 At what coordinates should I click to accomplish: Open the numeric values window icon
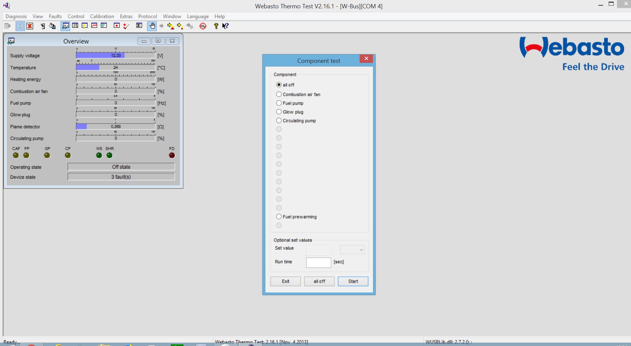coord(75,26)
